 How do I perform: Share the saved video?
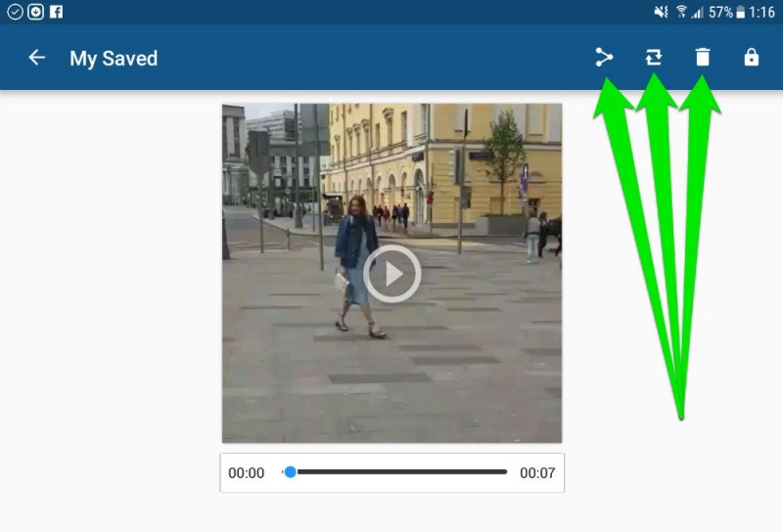604,58
